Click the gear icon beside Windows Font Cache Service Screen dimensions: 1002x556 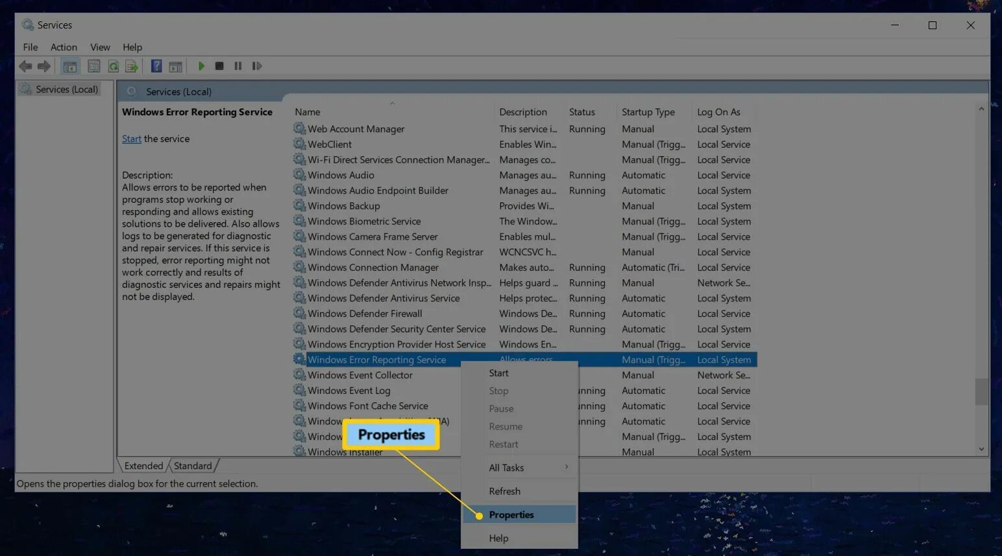299,406
